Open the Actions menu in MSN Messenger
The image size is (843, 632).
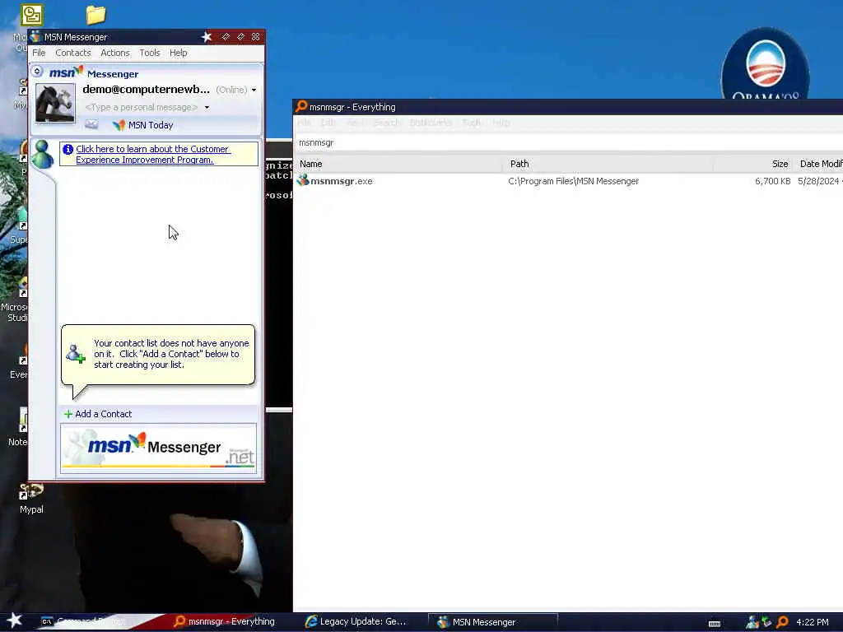click(x=115, y=53)
